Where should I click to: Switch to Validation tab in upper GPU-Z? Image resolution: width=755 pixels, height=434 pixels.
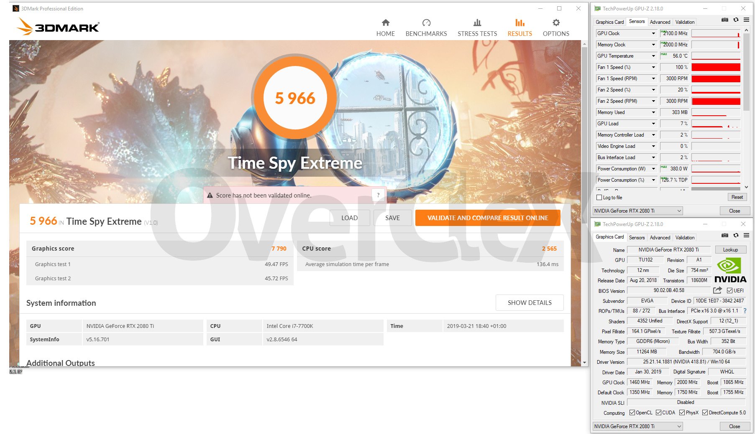[x=685, y=22]
